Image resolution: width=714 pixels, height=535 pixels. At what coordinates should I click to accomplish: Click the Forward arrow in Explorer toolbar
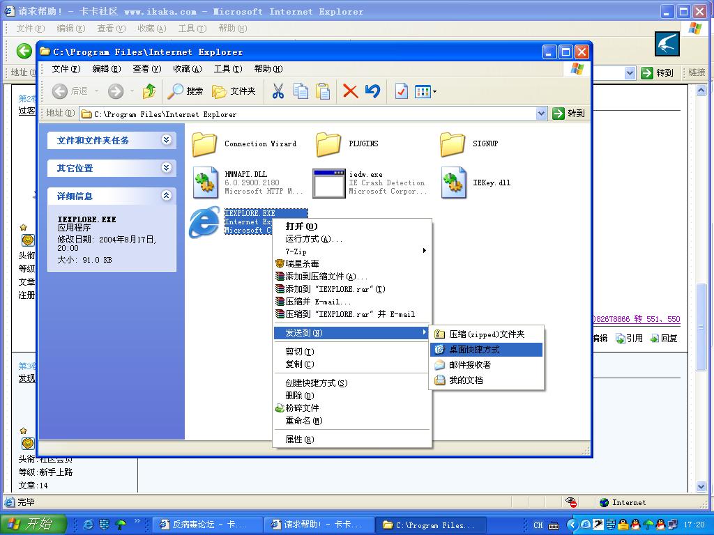point(116,91)
